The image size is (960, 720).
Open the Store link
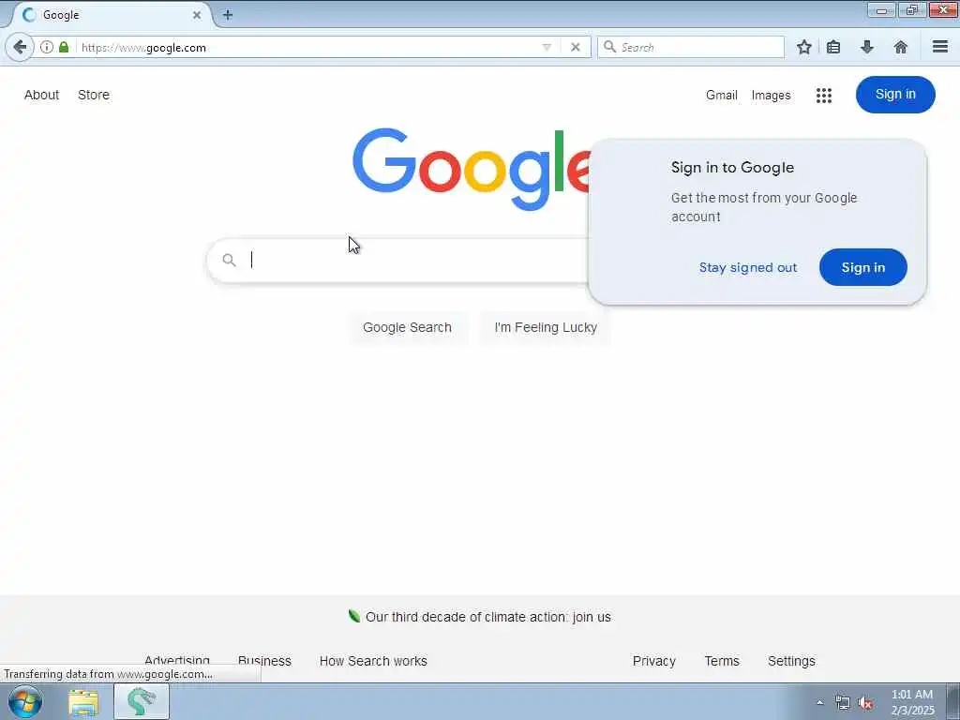click(x=94, y=95)
